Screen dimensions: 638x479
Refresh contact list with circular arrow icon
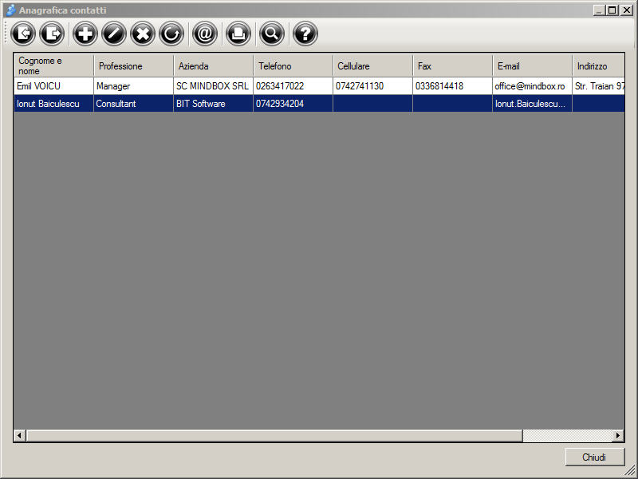point(171,34)
